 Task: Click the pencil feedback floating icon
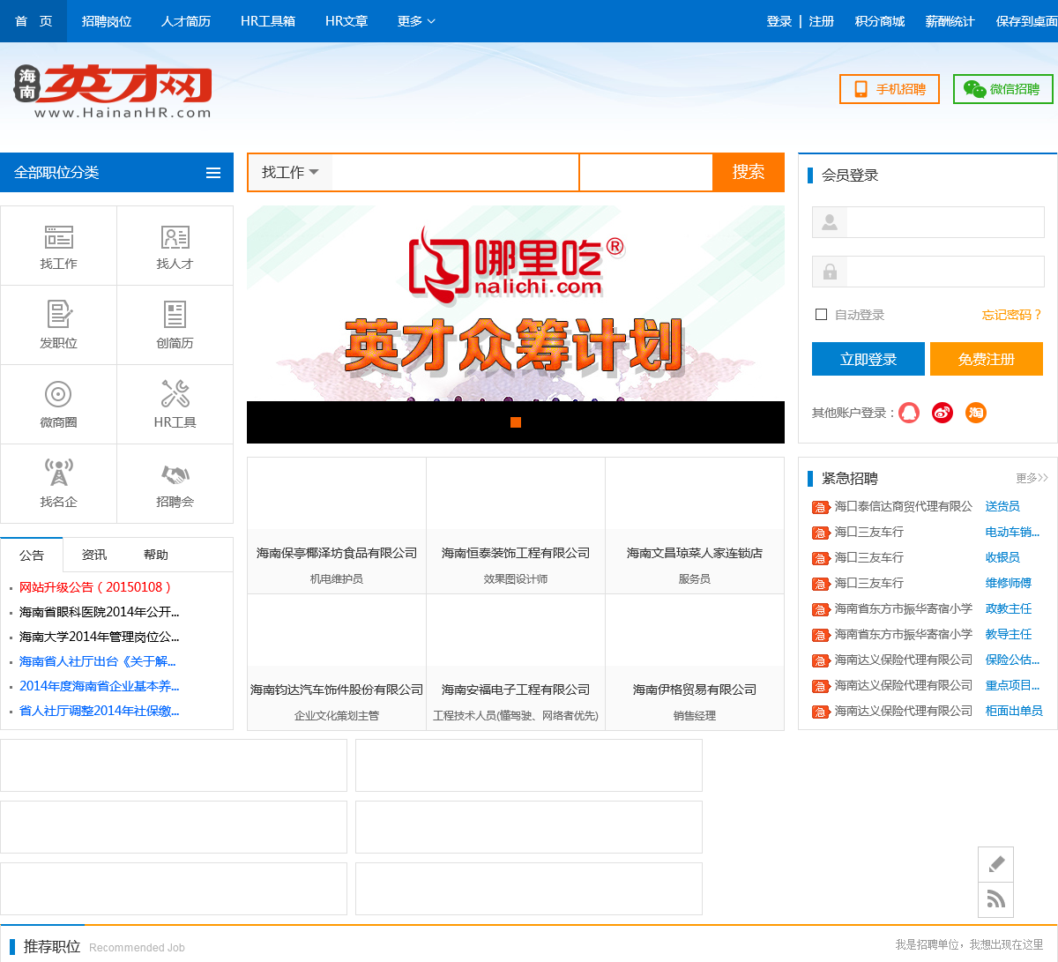(x=996, y=864)
